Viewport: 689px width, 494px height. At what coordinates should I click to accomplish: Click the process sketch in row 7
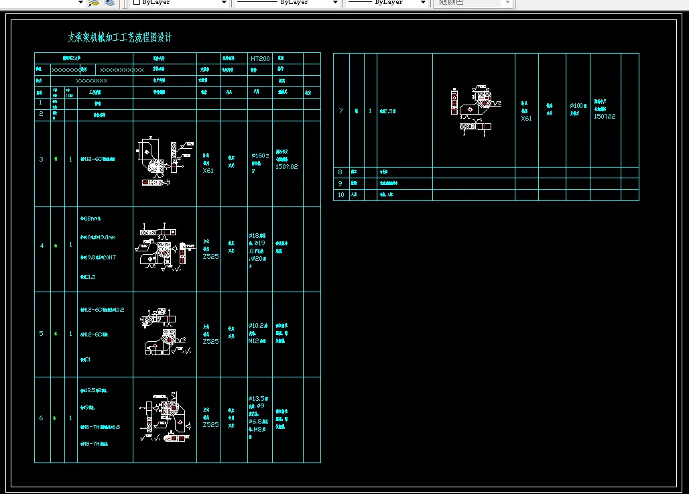[476, 111]
